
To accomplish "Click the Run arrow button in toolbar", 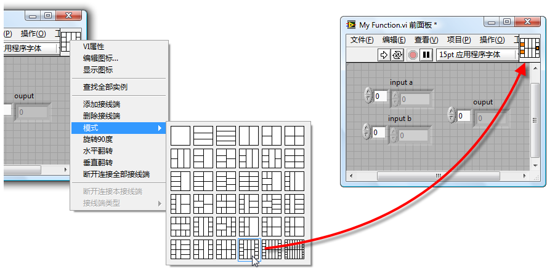I will pos(384,55).
